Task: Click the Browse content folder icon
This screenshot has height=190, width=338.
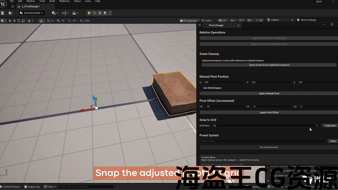Action: point(11,13)
